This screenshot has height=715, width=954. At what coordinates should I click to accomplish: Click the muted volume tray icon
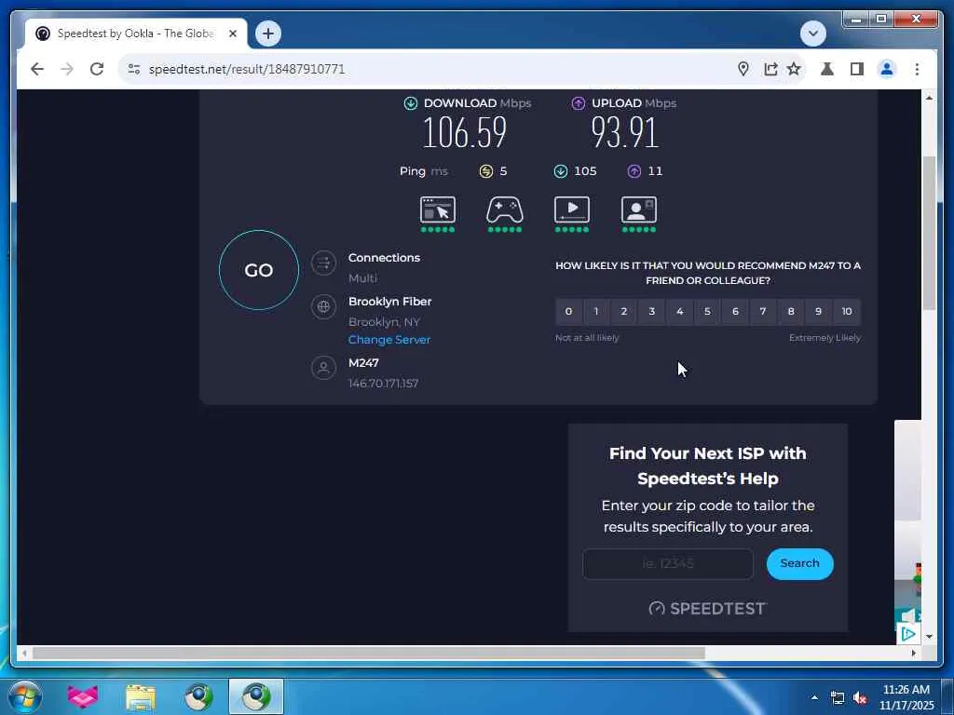click(x=860, y=698)
